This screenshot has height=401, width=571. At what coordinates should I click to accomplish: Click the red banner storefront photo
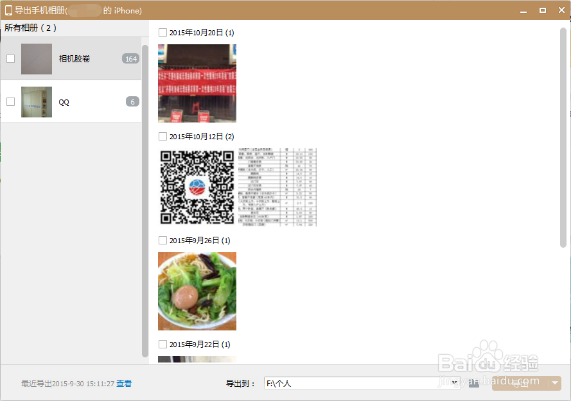tap(197, 83)
